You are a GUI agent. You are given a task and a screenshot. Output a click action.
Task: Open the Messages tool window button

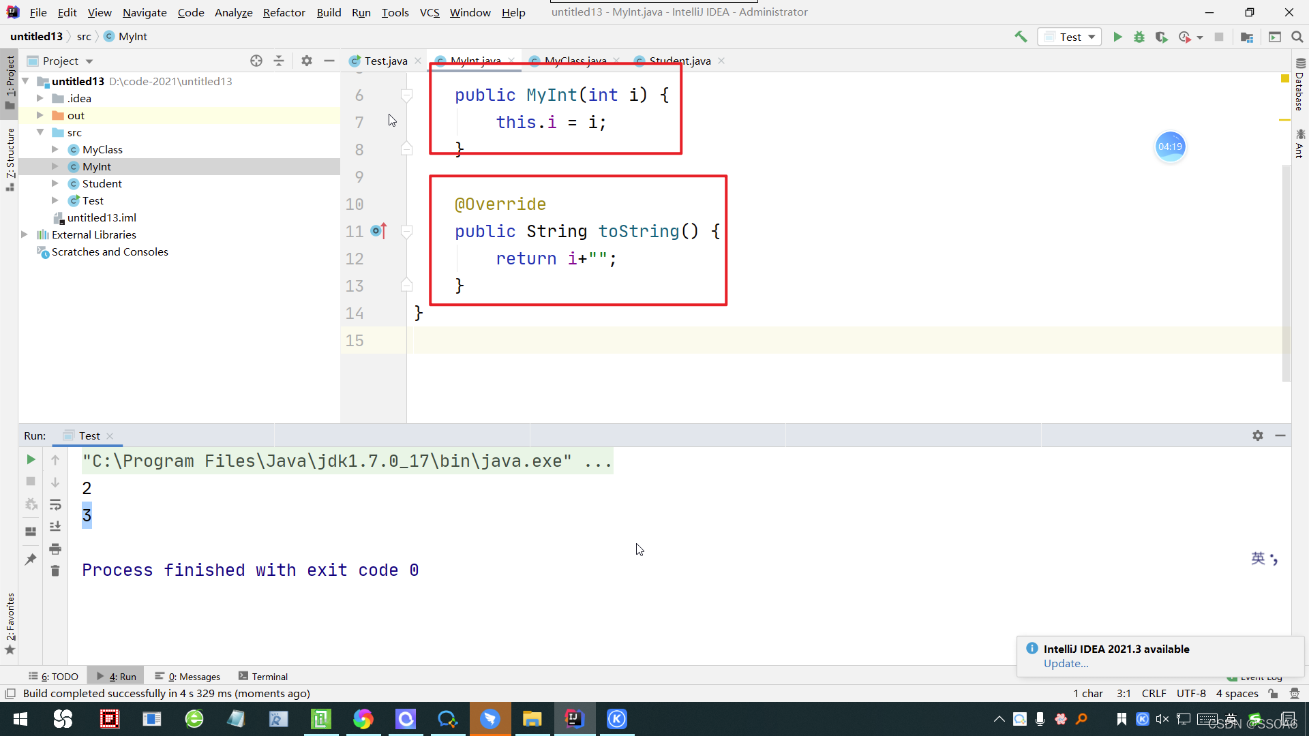pyautogui.click(x=187, y=677)
